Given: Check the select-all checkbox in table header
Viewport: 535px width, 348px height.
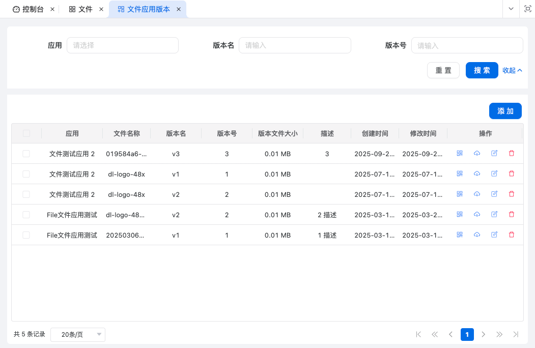Looking at the screenshot, I should 26,133.
